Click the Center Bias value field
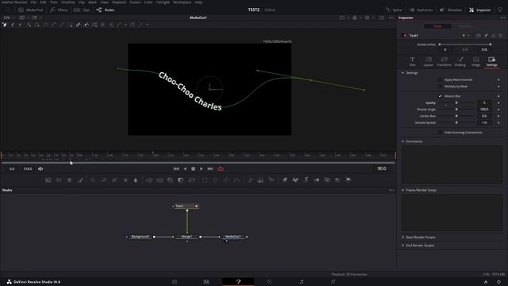 (484, 116)
